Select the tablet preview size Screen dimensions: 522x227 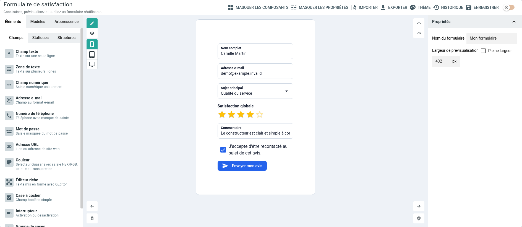pos(92,54)
